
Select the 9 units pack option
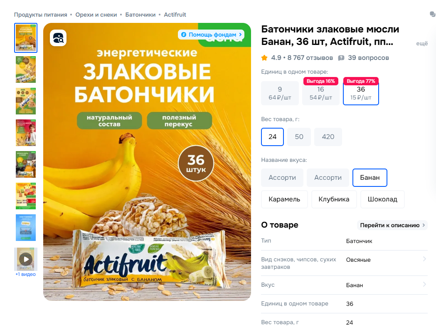point(280,93)
